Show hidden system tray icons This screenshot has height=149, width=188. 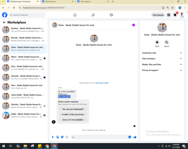click(159, 146)
